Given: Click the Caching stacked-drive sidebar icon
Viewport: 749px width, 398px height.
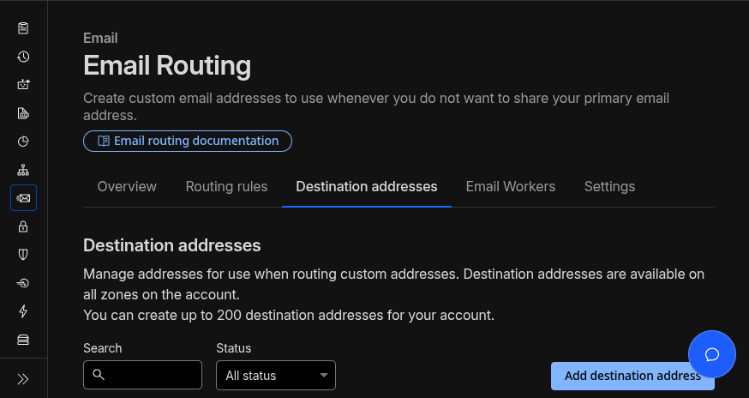Looking at the screenshot, I should [x=23, y=339].
